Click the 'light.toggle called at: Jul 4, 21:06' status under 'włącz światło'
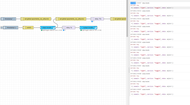Image resolution: width=190 pixels, height=105 pixels. pyautogui.click(x=52, y=30)
